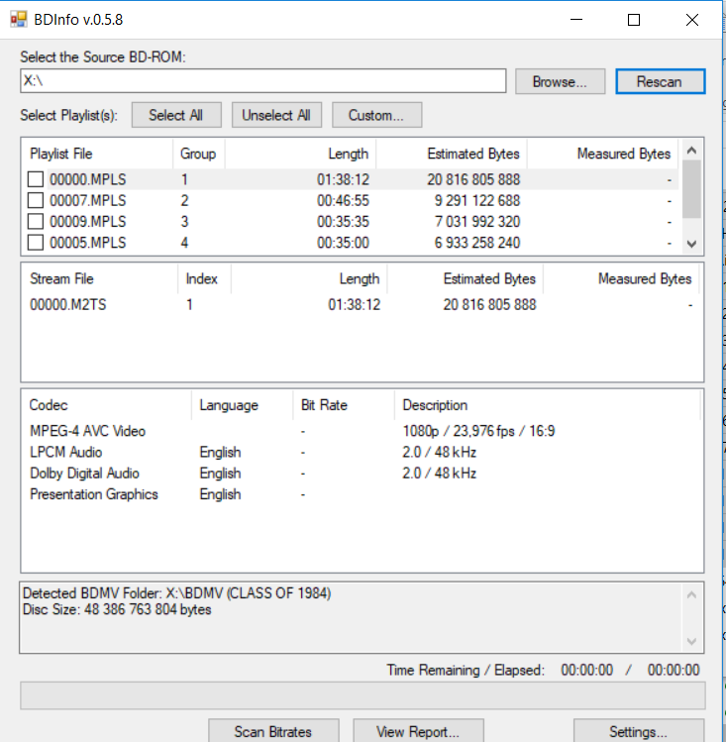Click the Description column header
The height and width of the screenshot is (742, 726).
(547, 405)
